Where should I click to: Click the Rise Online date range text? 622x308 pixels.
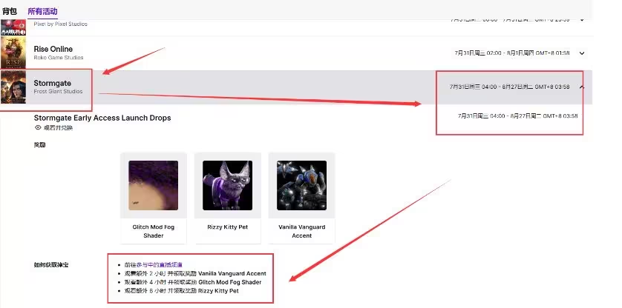coord(512,53)
